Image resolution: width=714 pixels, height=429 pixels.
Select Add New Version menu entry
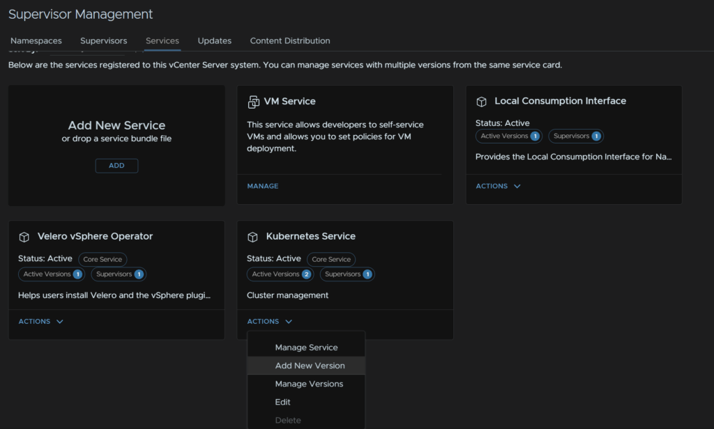coord(306,366)
